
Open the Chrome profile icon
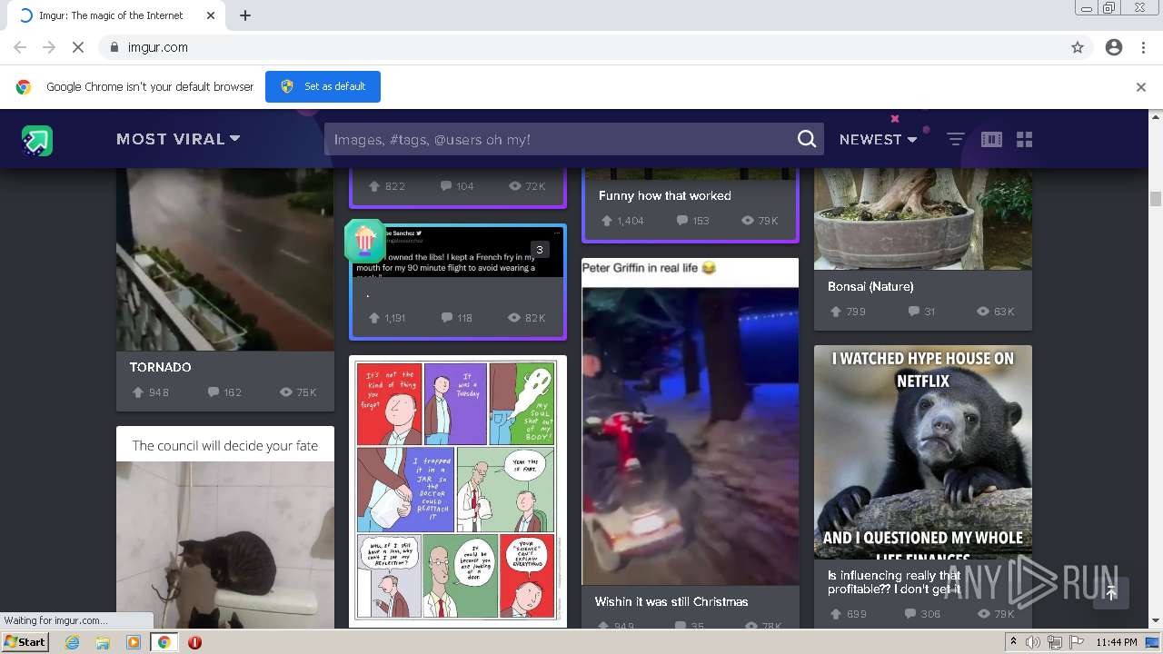point(1114,47)
